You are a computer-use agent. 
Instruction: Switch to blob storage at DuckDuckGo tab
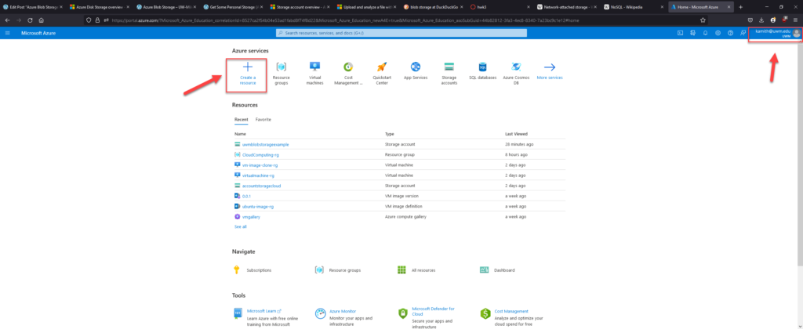[432, 7]
